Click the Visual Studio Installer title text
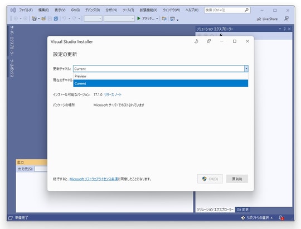 (71, 42)
